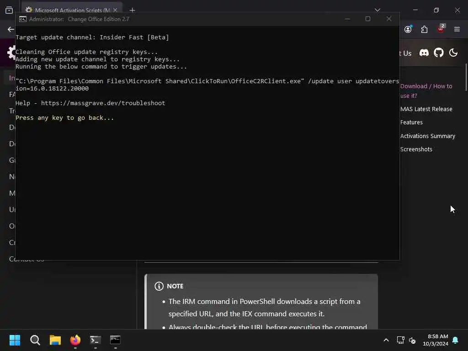Open taskbar Search

click(35, 340)
